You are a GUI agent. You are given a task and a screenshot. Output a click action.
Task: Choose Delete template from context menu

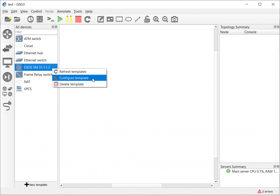(80, 84)
